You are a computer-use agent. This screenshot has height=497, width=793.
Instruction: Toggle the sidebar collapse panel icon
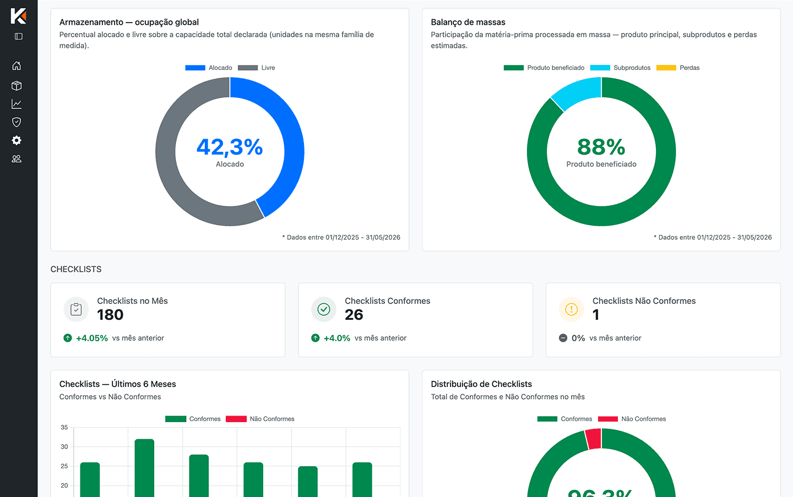(x=19, y=36)
